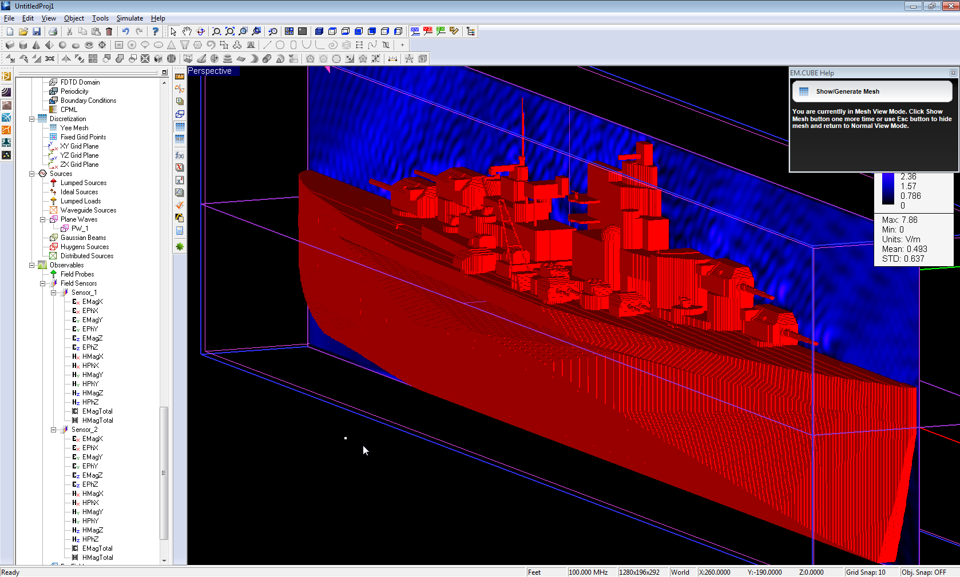The image size is (960, 577).
Task: Open the Tools menu
Action: [100, 18]
